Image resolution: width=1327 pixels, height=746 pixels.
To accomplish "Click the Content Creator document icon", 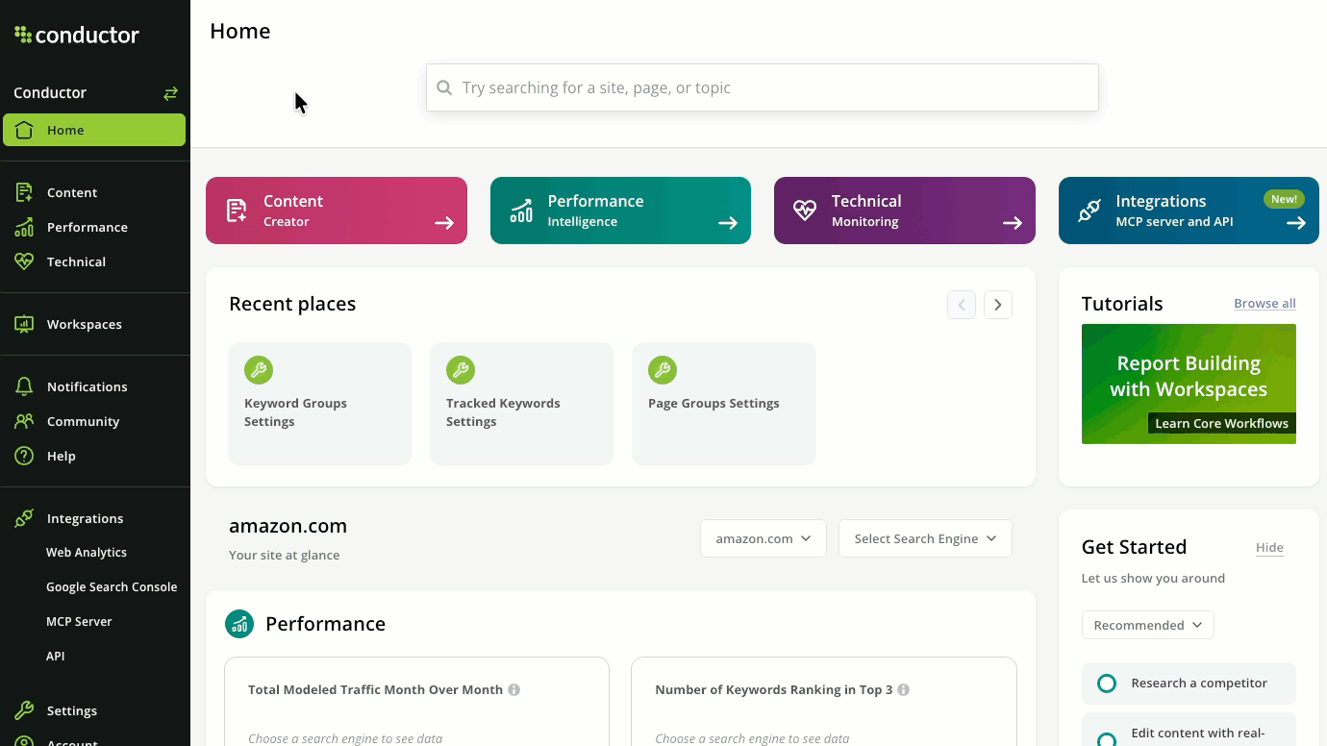I will pyautogui.click(x=237, y=211).
